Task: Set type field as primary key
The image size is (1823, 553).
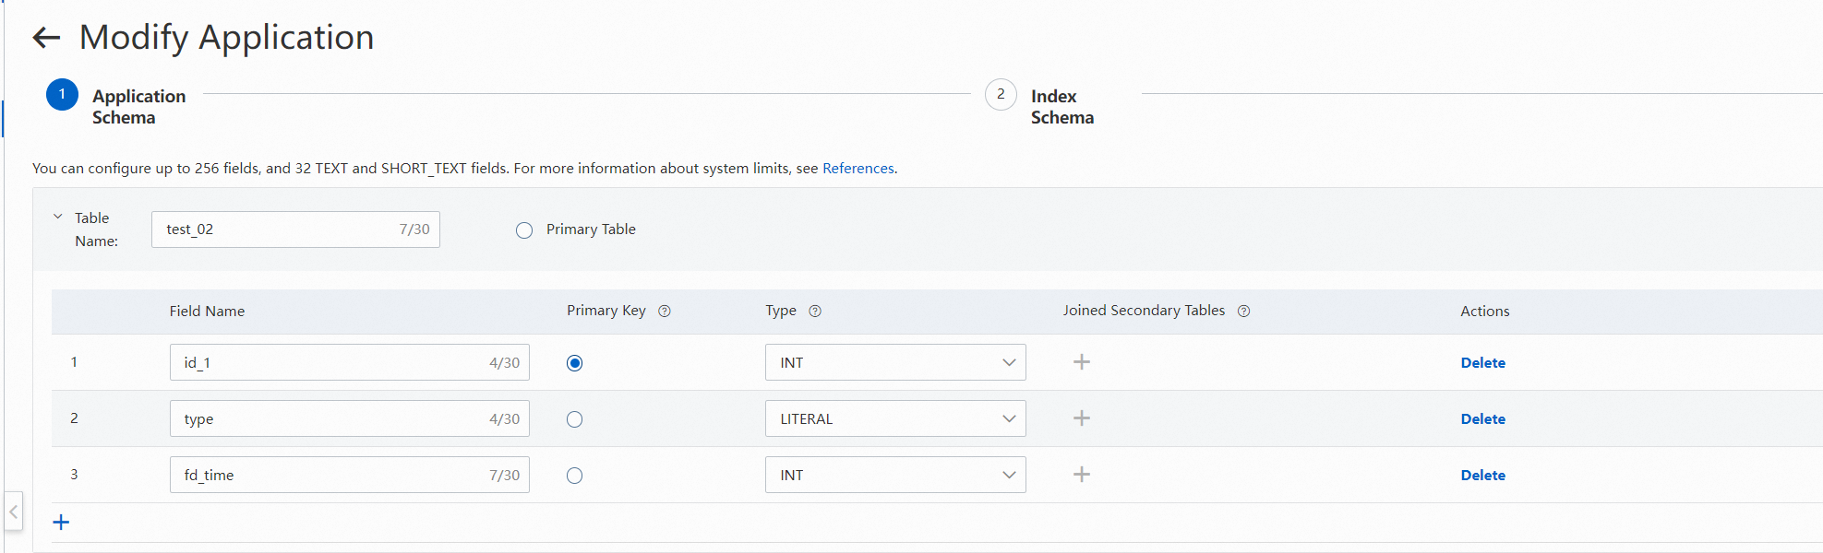Action: (574, 419)
